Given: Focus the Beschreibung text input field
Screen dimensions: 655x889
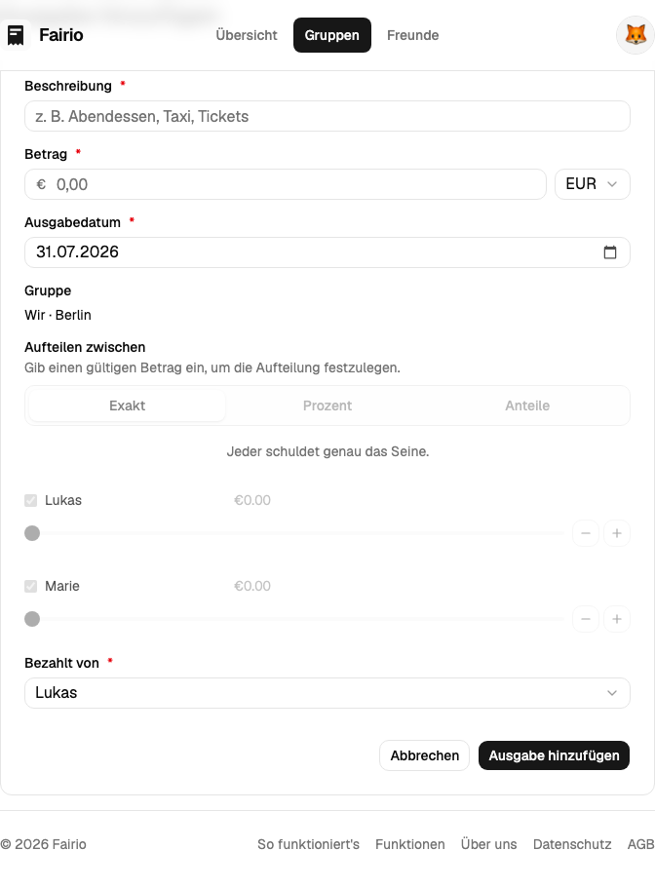Looking at the screenshot, I should click(x=327, y=116).
